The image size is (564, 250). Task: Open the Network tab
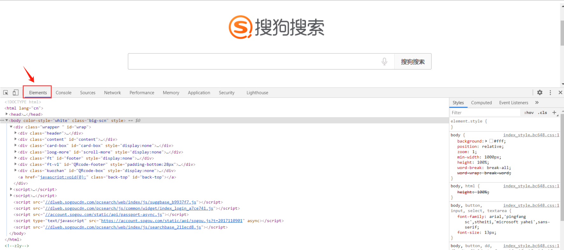click(112, 93)
